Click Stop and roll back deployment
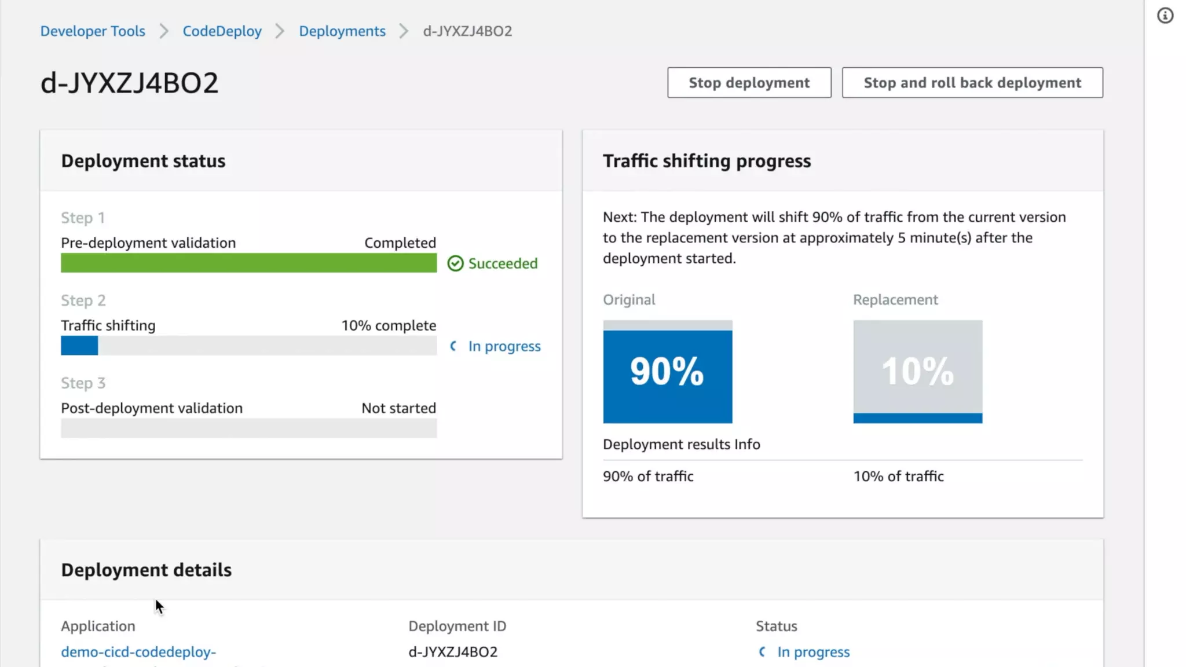Screen dimensions: 1186x667 coord(972,83)
